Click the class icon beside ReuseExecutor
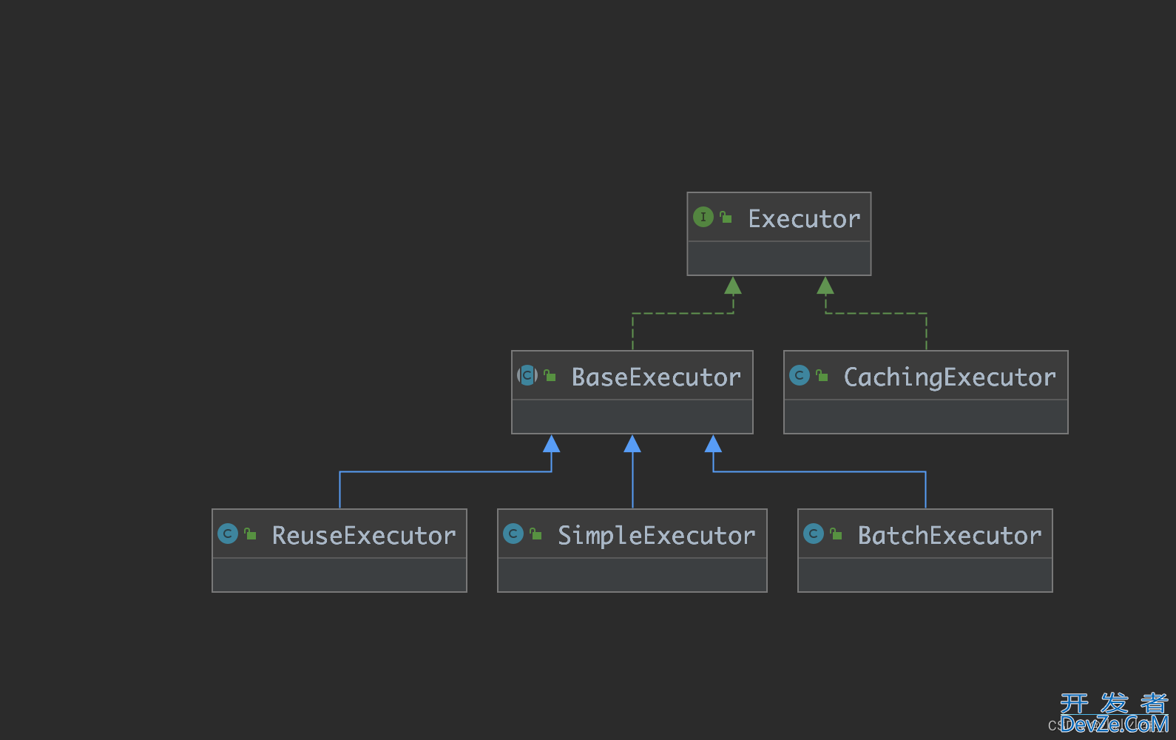1176x740 pixels. pos(228,534)
